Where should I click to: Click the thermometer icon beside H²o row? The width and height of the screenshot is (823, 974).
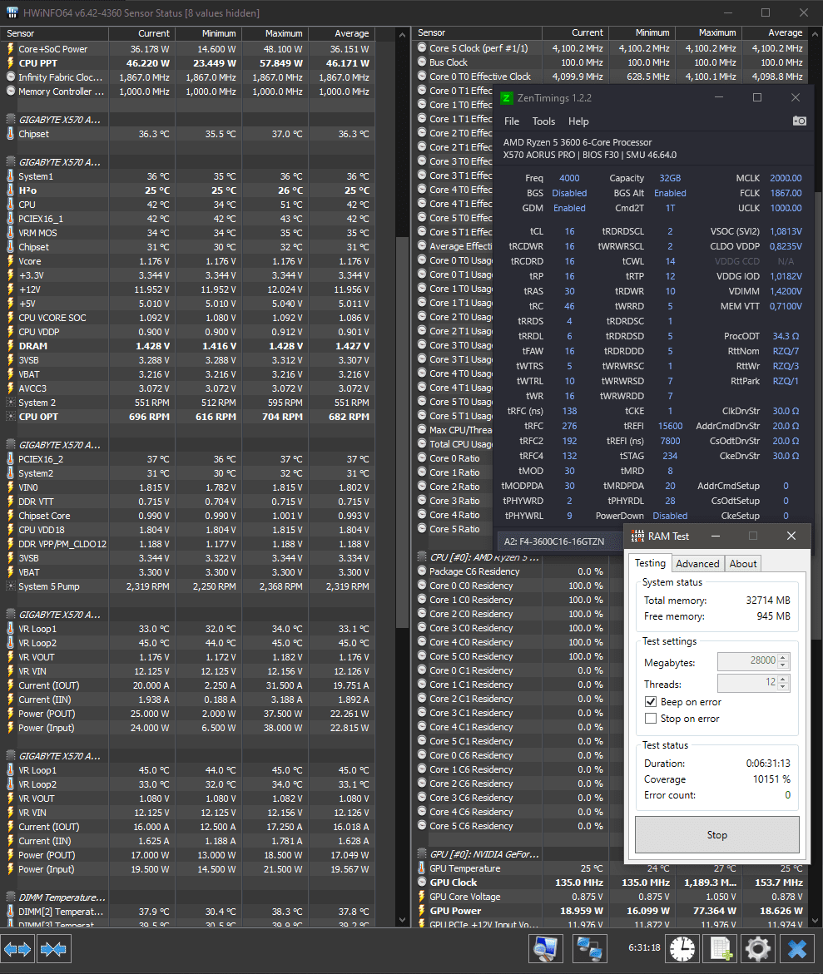pyautogui.click(x=10, y=190)
